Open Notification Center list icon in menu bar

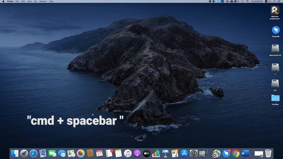[279, 1]
